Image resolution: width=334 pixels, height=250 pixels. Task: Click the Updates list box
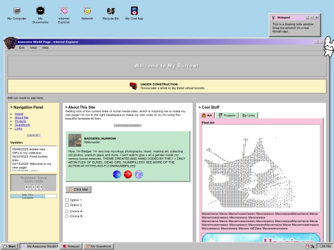point(33,159)
